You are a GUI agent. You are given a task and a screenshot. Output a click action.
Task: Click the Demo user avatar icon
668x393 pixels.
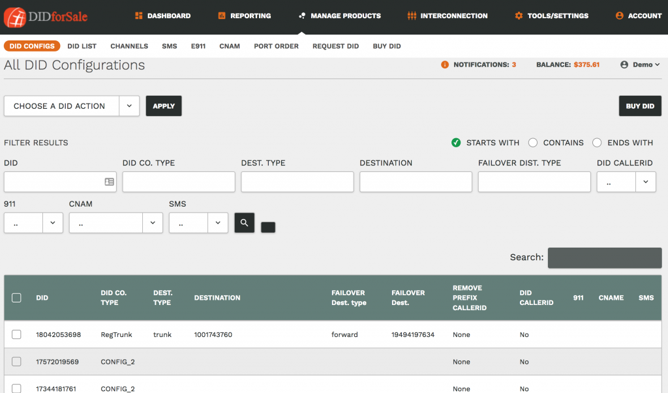click(624, 65)
